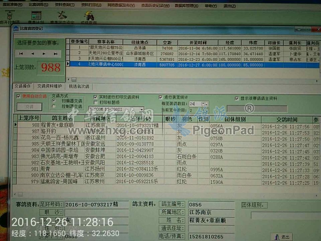Open the 赛事计划 toolbar icon

[x=36, y=16]
